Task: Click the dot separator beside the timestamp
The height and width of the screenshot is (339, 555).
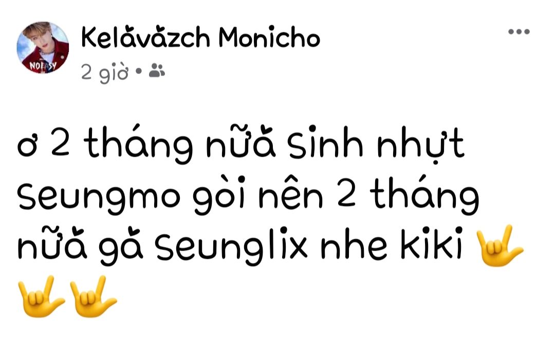Action: coord(139,71)
